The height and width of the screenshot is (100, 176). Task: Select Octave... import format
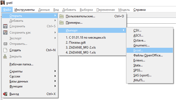coord(150,40)
